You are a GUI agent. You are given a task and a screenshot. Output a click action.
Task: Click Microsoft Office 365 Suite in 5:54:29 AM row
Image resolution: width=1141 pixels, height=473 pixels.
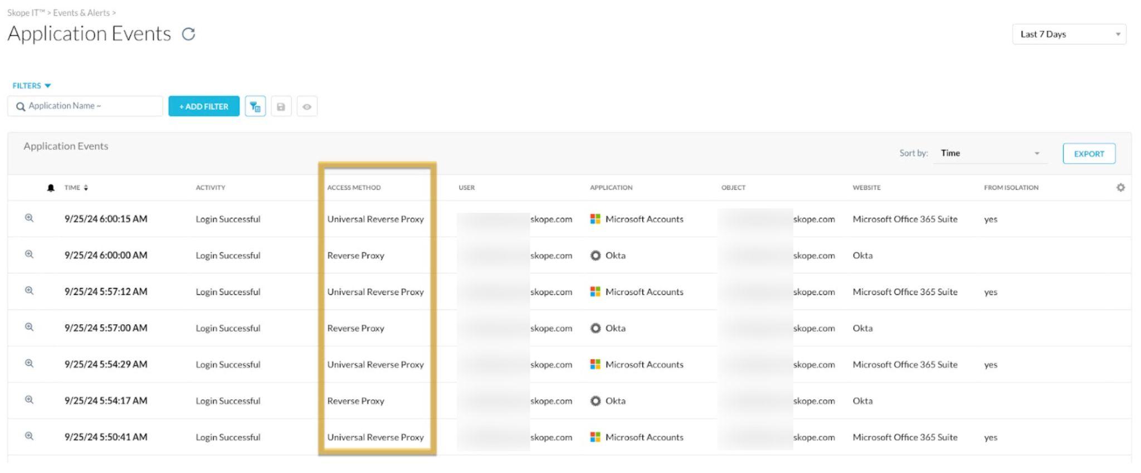tap(905, 364)
